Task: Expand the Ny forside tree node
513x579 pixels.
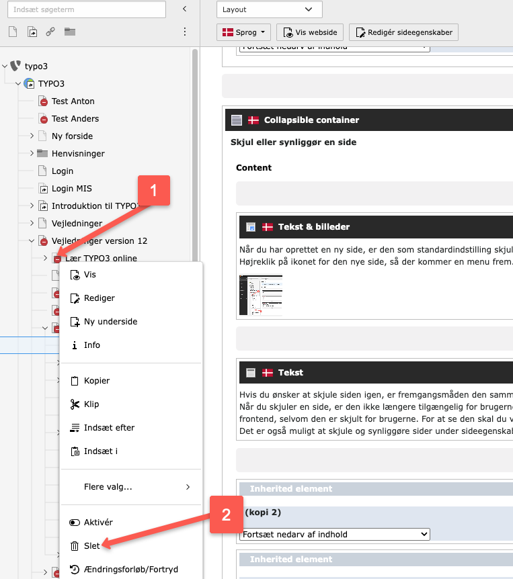Action: point(32,136)
